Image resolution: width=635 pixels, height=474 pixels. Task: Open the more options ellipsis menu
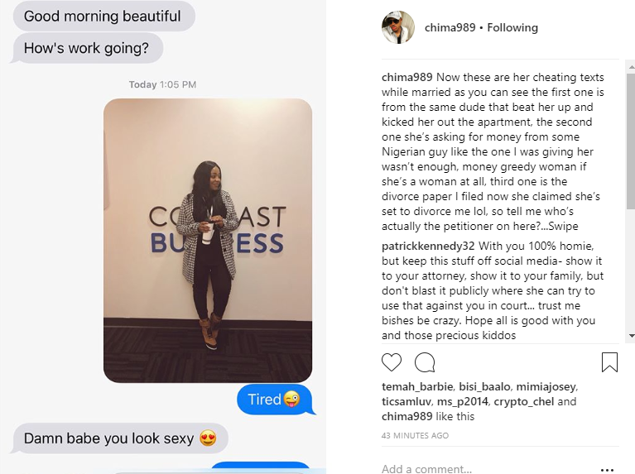click(607, 470)
